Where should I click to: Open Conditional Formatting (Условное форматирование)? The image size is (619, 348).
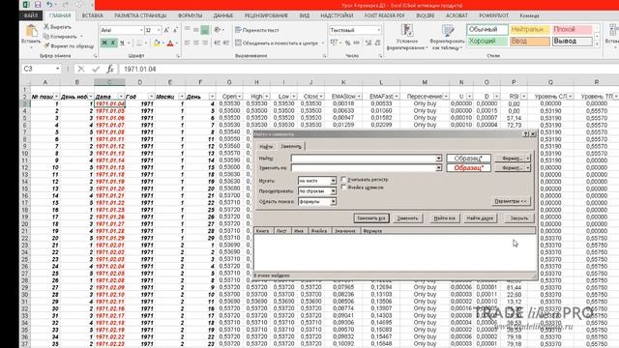point(406,37)
